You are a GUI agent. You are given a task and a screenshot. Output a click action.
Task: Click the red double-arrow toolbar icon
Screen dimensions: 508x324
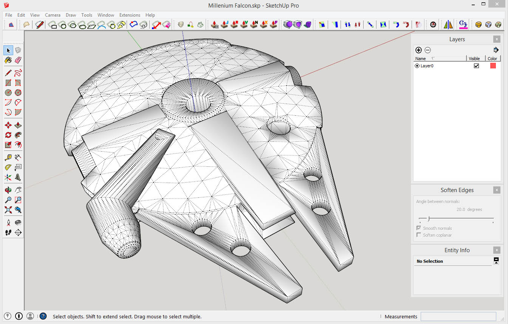pyautogui.click(x=156, y=25)
